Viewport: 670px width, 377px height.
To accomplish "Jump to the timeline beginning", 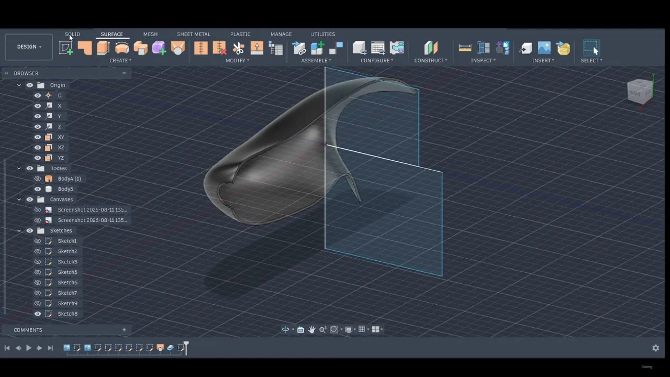I will (7, 348).
